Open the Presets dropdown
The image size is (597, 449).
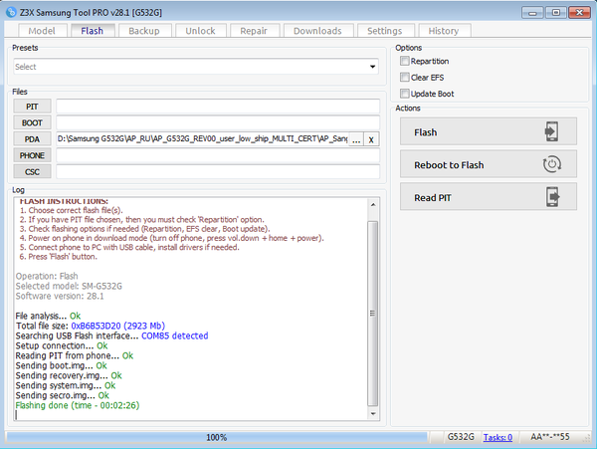pyautogui.click(x=195, y=67)
